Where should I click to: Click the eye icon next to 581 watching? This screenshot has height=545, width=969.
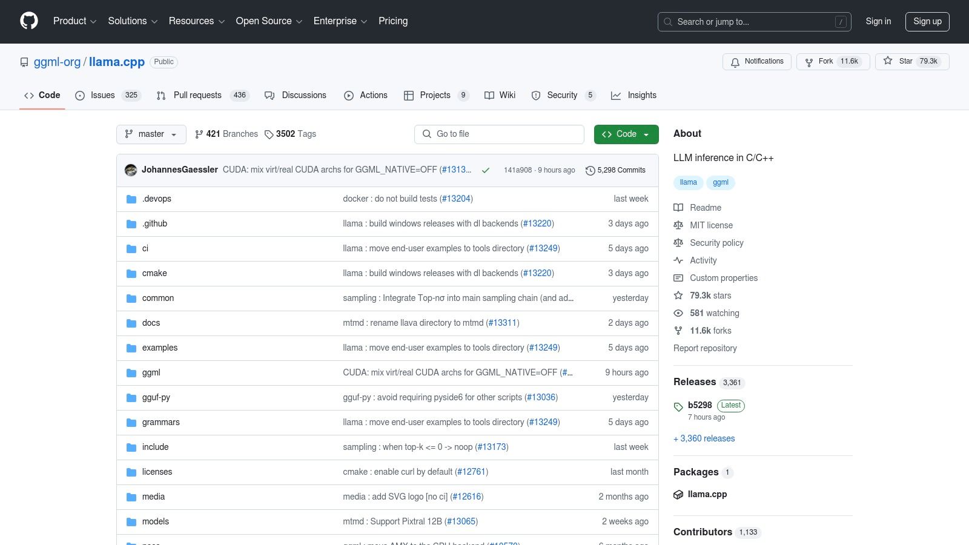point(678,313)
